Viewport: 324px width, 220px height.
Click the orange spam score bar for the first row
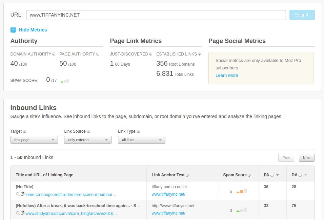point(241,192)
